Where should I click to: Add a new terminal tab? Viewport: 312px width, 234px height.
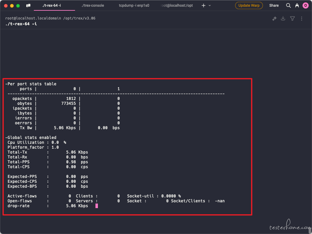[203, 5]
